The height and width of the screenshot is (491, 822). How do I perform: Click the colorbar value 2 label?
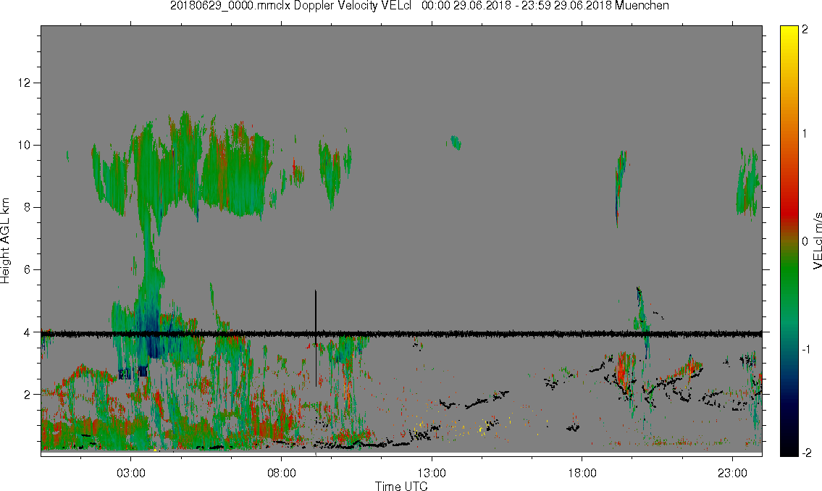pos(805,30)
